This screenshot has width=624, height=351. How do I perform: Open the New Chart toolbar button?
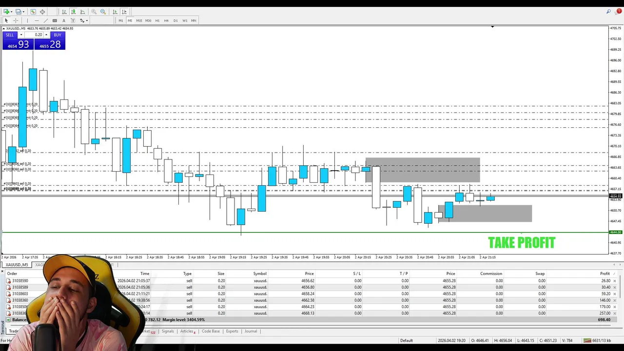6,12
